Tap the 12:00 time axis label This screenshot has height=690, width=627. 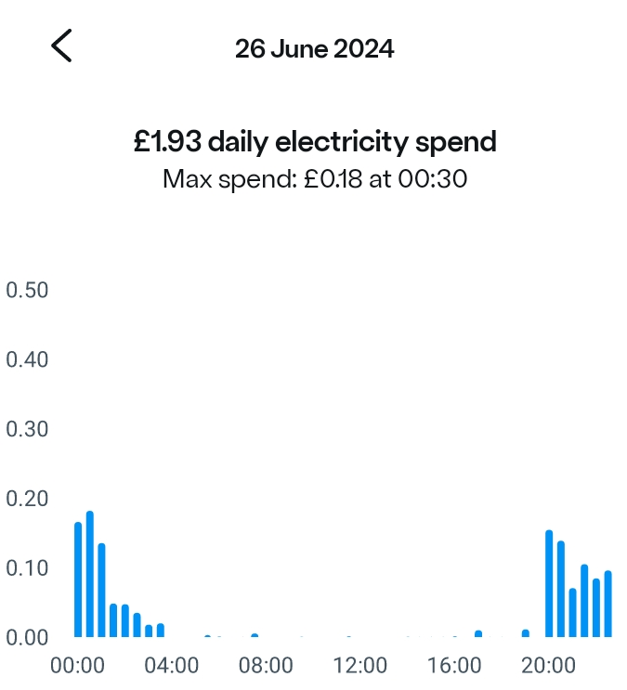[x=360, y=666]
